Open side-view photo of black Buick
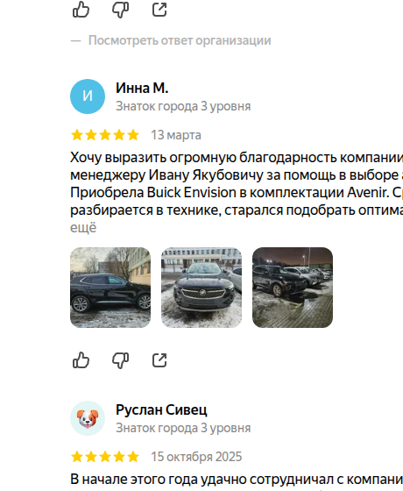 pyautogui.click(x=110, y=288)
